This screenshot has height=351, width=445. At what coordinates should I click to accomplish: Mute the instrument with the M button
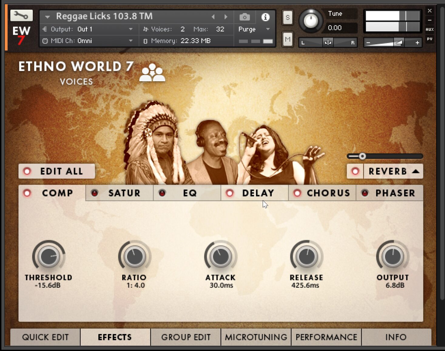click(x=288, y=39)
